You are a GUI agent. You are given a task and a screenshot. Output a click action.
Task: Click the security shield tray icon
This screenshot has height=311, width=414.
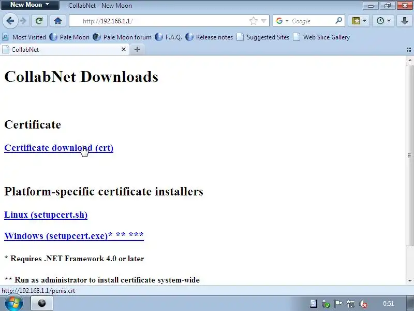326,304
